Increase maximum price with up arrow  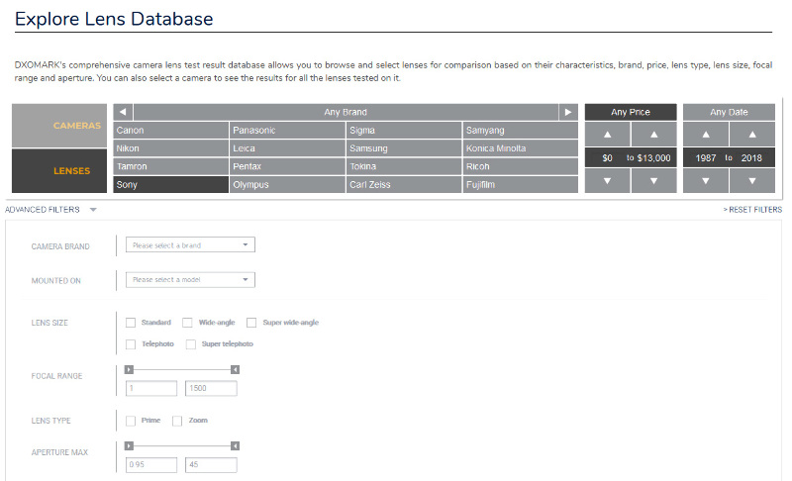(x=654, y=135)
